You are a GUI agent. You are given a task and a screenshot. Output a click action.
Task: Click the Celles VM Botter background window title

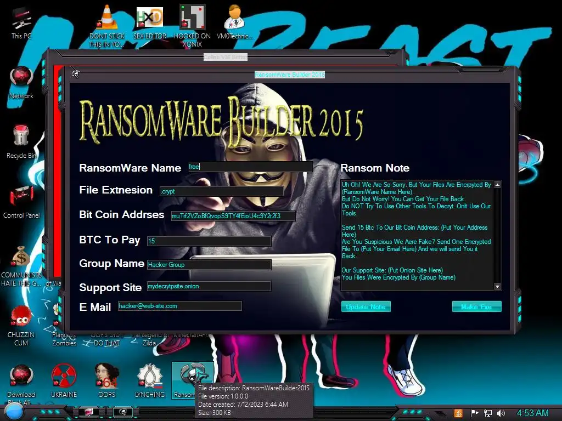tap(226, 57)
